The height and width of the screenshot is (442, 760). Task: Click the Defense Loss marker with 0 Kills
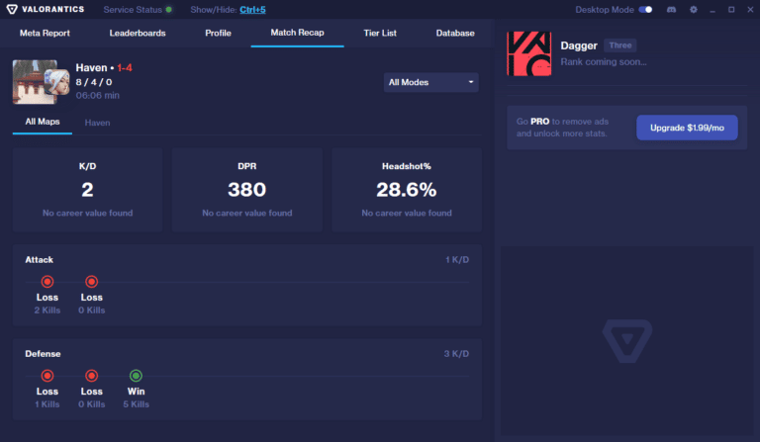(92, 376)
